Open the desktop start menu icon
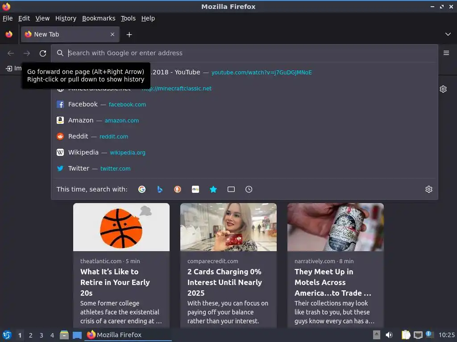The image size is (457, 342). coord(7,335)
